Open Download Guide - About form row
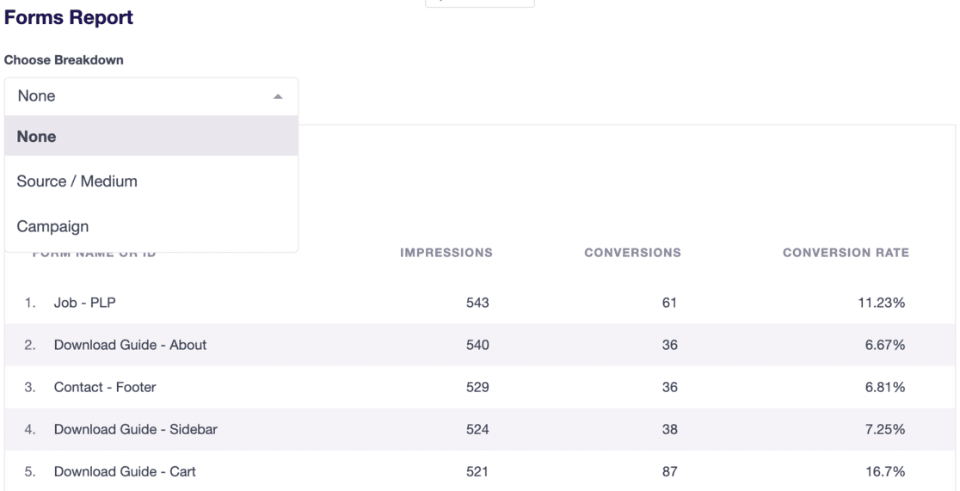The width and height of the screenshot is (960, 491). [x=480, y=345]
